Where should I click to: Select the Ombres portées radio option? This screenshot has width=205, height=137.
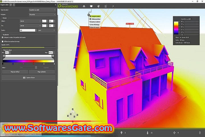pyautogui.click(x=90, y=19)
